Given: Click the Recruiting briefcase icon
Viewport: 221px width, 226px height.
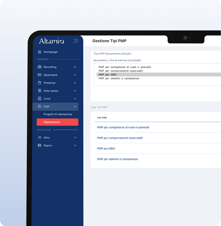Looking at the screenshot, I should (x=40, y=67).
